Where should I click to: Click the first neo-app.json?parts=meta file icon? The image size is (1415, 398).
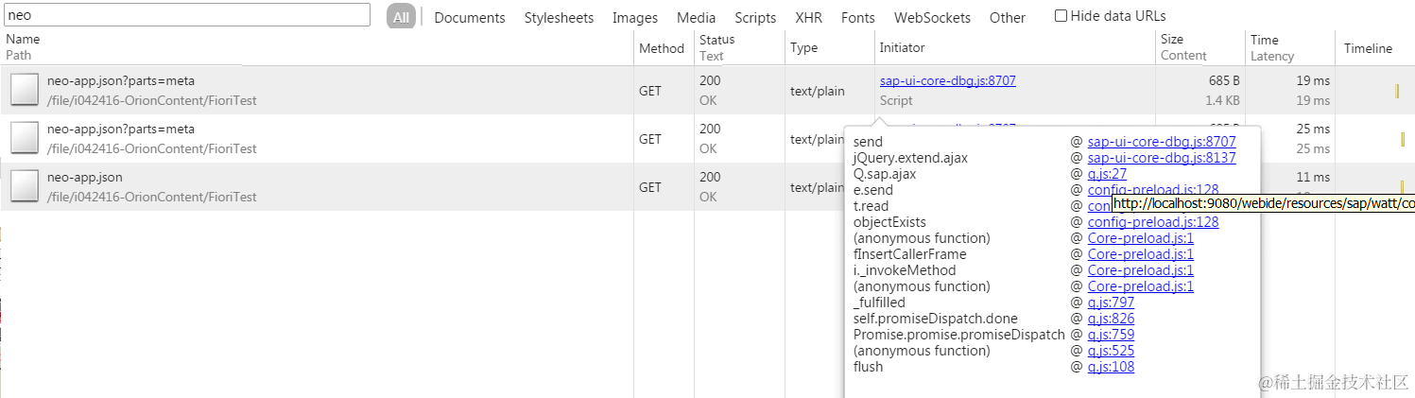[x=25, y=91]
